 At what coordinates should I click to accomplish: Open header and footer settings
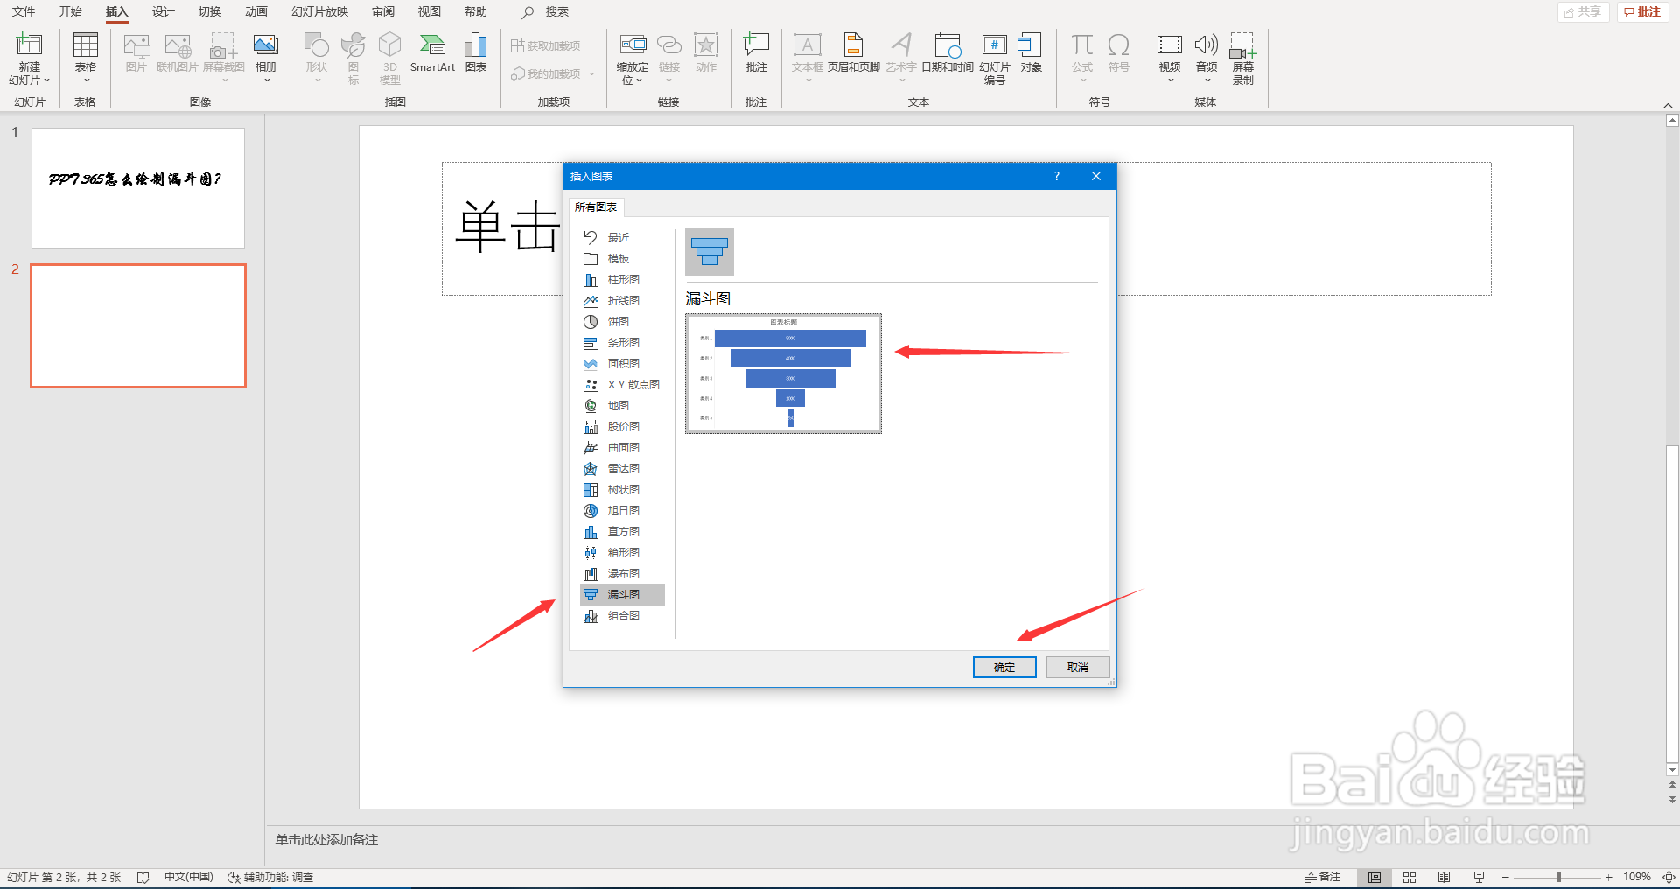(852, 52)
